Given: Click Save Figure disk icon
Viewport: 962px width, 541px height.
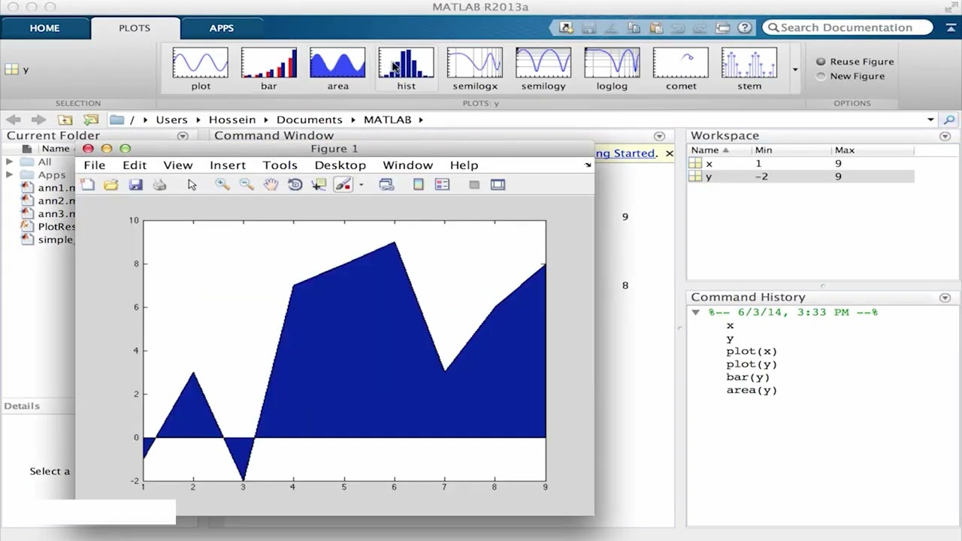Looking at the screenshot, I should click(x=135, y=184).
